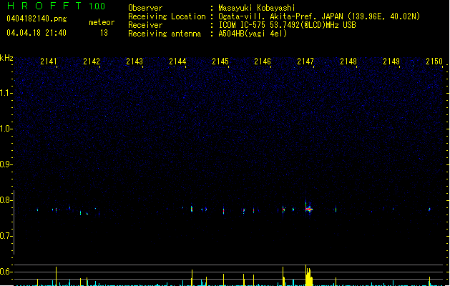
Task: Click the meteor count label
Action: point(102,22)
